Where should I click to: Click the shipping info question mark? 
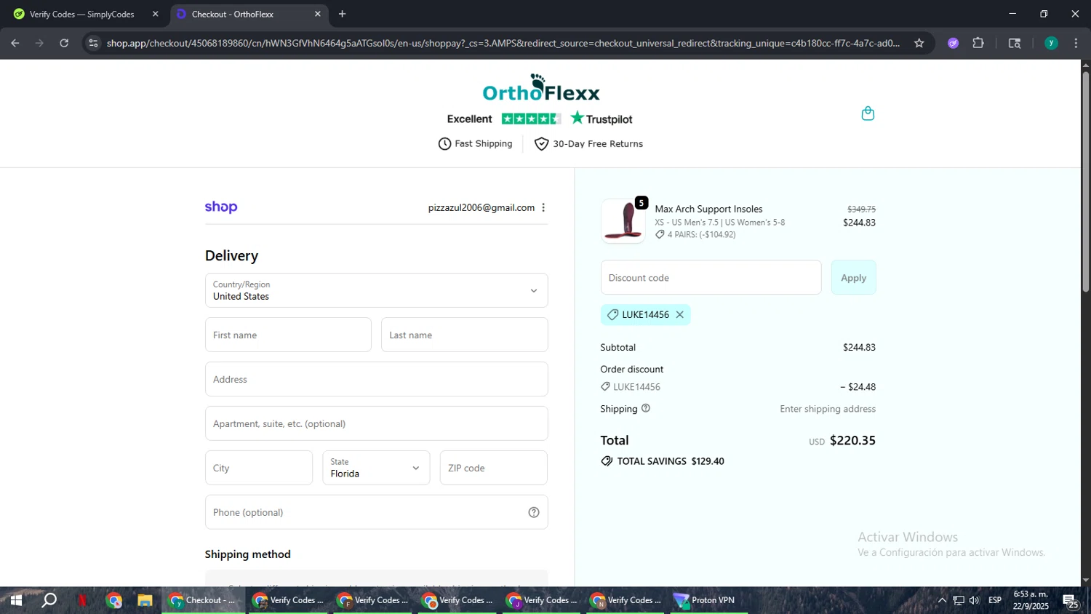[646, 408]
